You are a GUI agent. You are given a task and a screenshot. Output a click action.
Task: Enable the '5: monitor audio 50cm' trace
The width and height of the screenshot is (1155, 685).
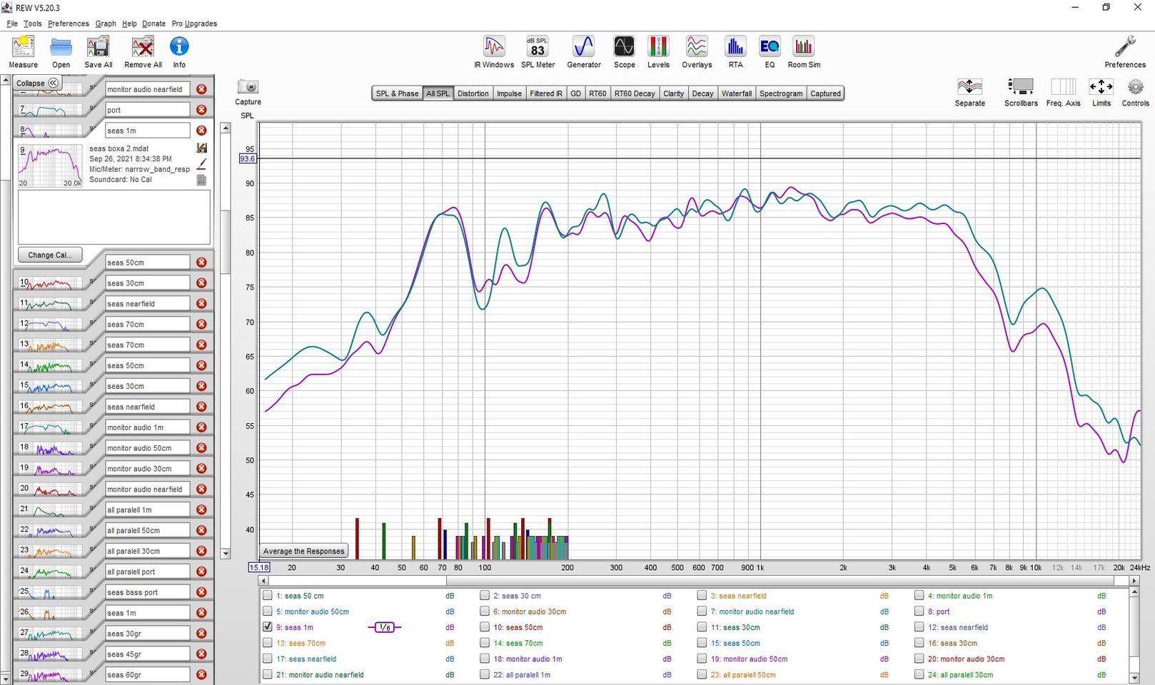(268, 612)
